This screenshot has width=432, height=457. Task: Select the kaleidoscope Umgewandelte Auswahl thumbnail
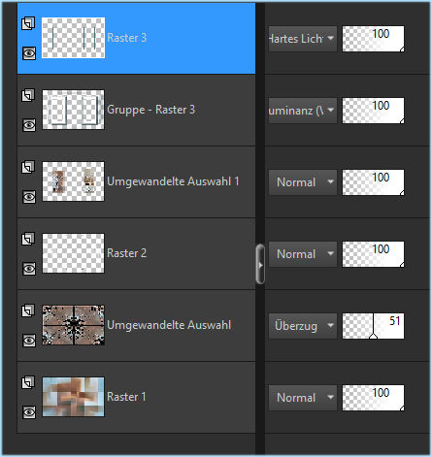click(x=73, y=325)
